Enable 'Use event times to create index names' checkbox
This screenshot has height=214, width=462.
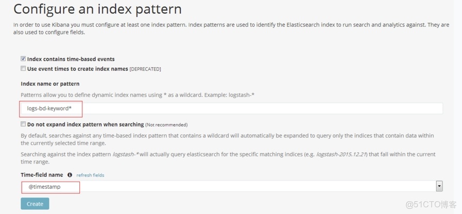23,68
